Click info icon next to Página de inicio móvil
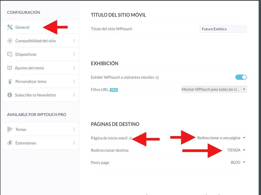Image resolution: width=261 pixels, height=195 pixels. point(131,138)
